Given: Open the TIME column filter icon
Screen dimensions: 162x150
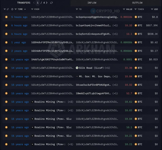Looking at the screenshot, I should (x=16, y=9).
